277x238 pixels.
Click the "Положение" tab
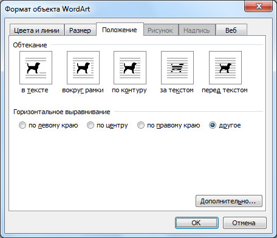pyautogui.click(x=120, y=30)
